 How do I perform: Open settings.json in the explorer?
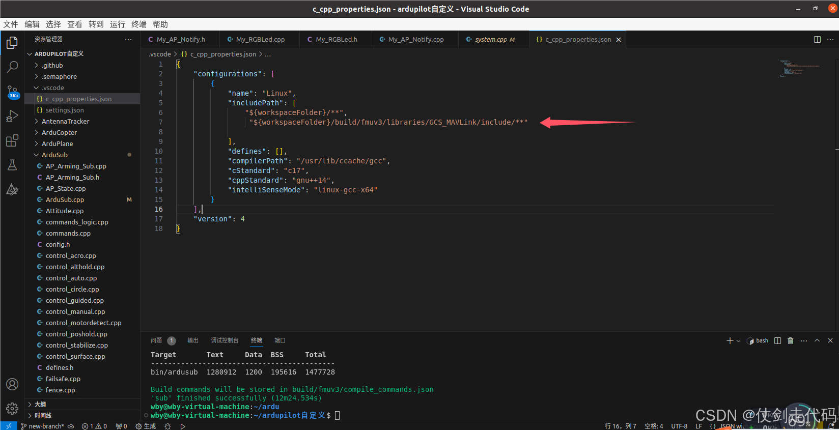82,110
